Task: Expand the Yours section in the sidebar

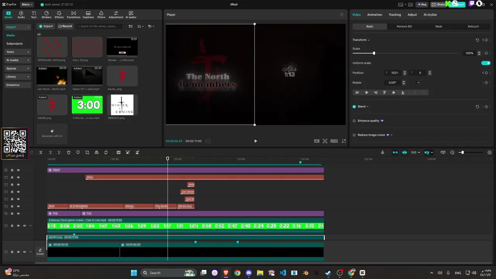Action: [x=17, y=52]
